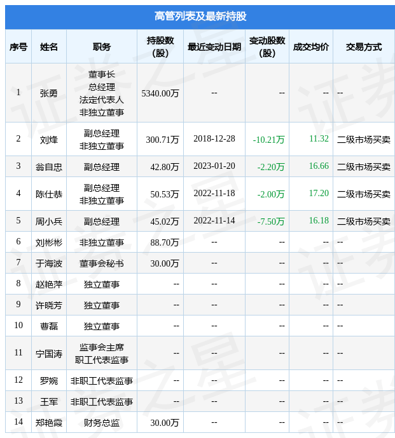Click 30.00万 in 郑艳霞's row
Image resolution: width=395 pixels, height=438 pixels.
165,423
